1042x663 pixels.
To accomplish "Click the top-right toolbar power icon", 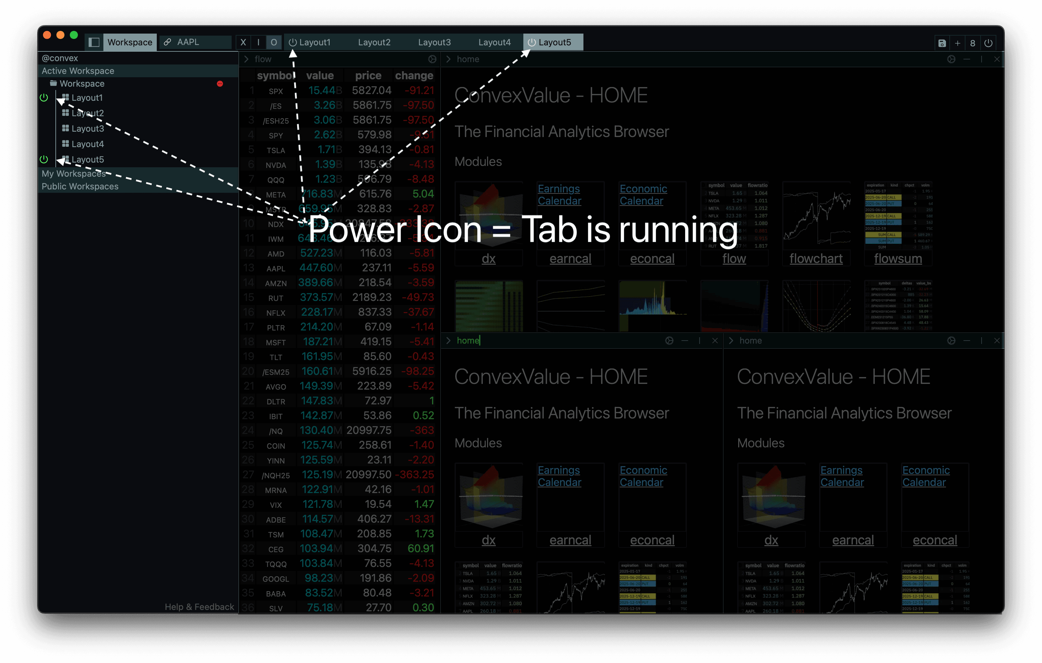I will (x=988, y=43).
